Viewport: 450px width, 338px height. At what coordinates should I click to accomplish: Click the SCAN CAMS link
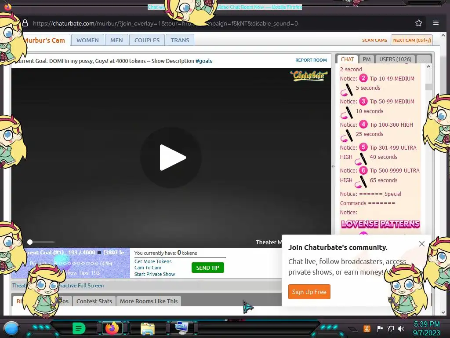374,40
